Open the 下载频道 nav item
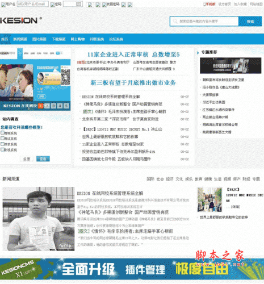 (x=58, y=39)
